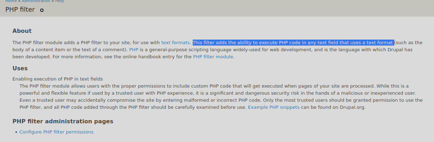
Task: Click 'Enabling execution of PHP in text fields'
Action: [57, 79]
